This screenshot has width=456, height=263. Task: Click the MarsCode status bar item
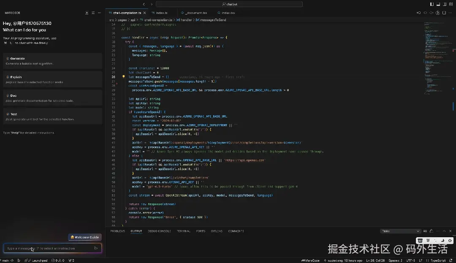click(x=310, y=260)
